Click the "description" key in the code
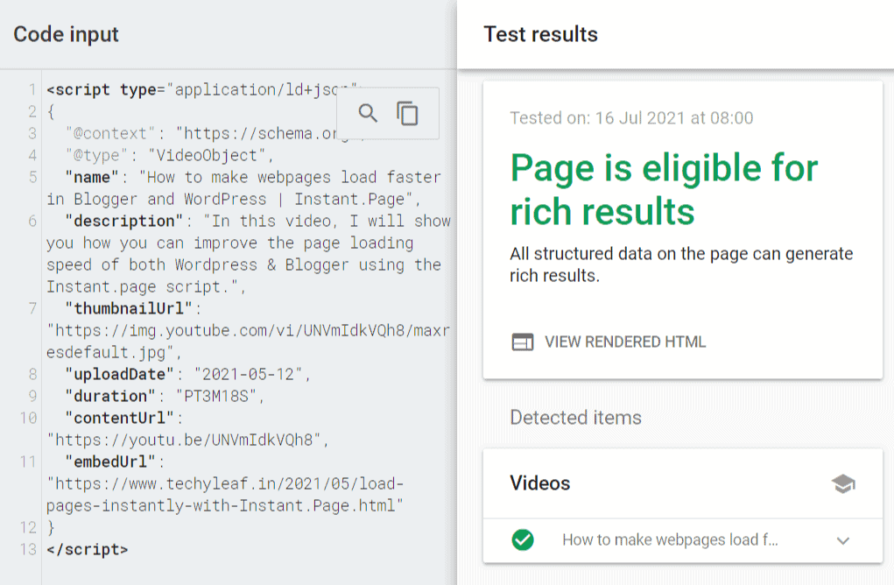This screenshot has width=894, height=585. pyautogui.click(x=123, y=222)
